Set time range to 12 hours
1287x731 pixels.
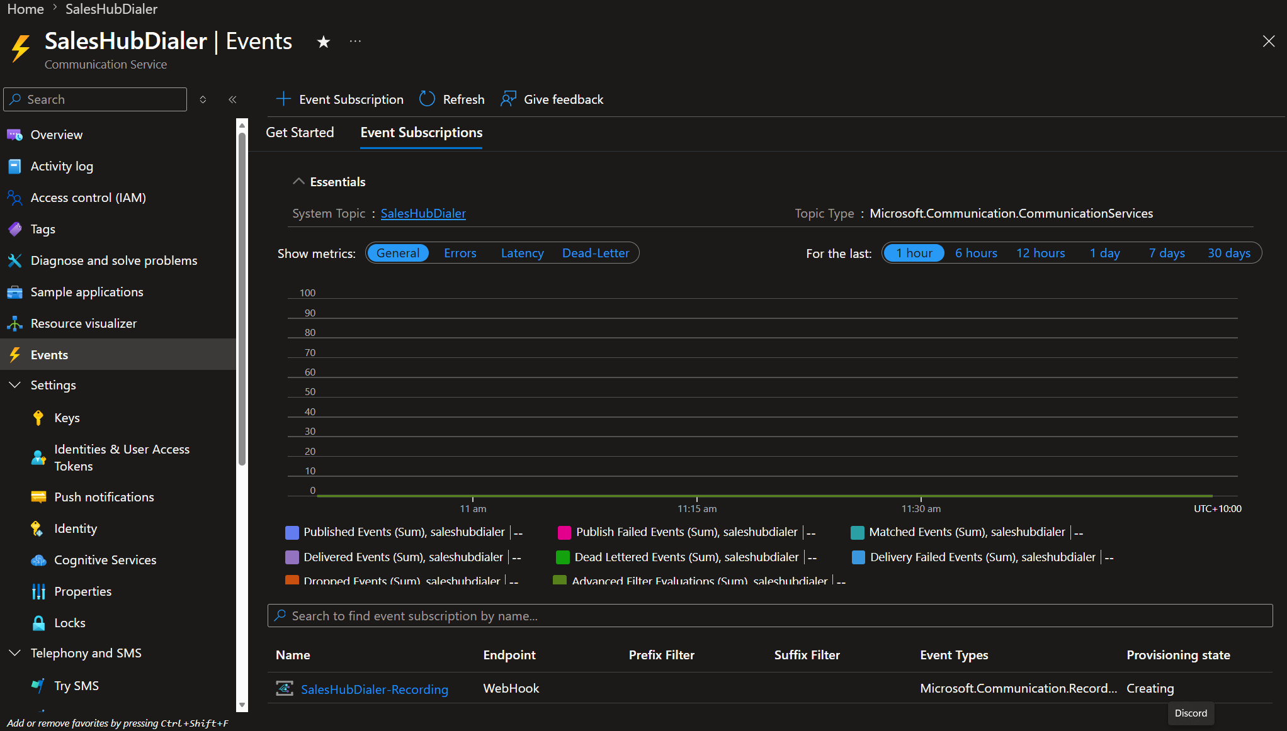(x=1041, y=253)
